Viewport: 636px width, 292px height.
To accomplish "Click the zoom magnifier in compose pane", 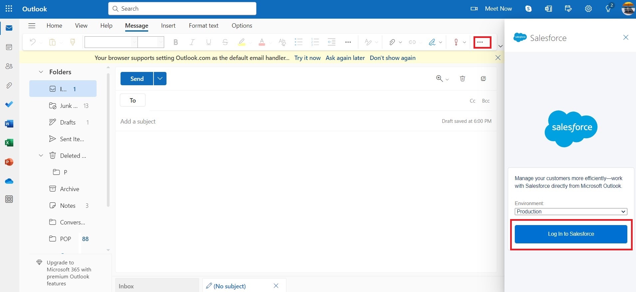I will click(440, 79).
